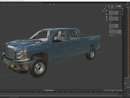Select wireframe viewport shading
The image size is (130, 98).
pyautogui.click(x=117, y=6)
